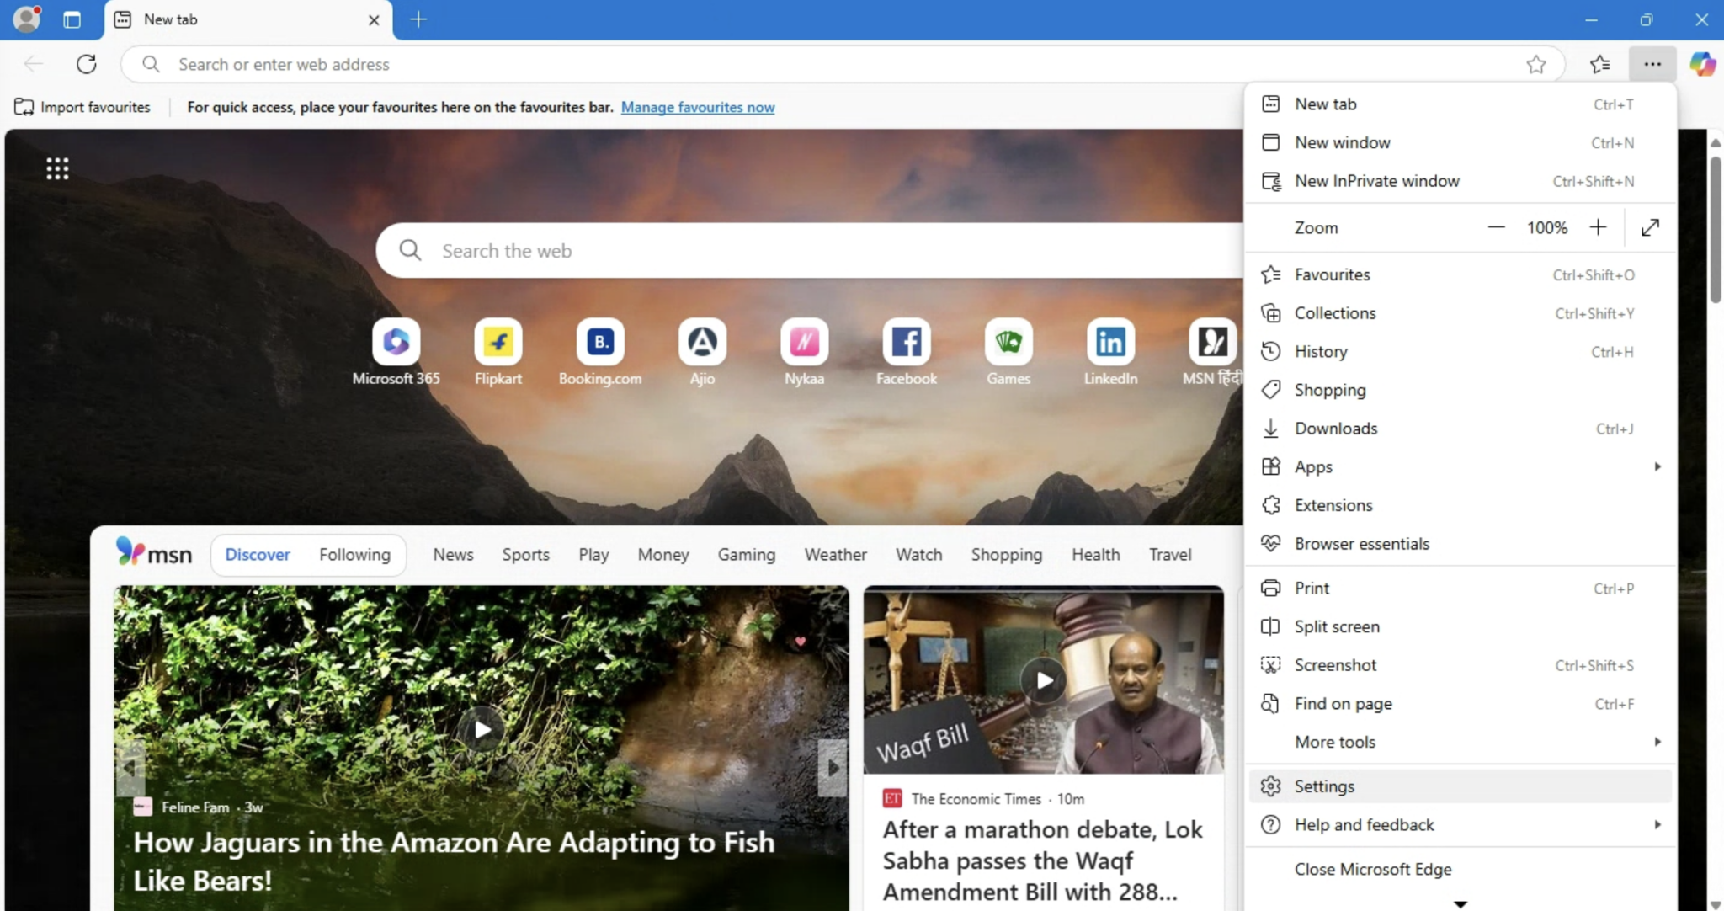The height and width of the screenshot is (911, 1724).
Task: Open the Flipkart quick link tile
Action: click(x=498, y=343)
